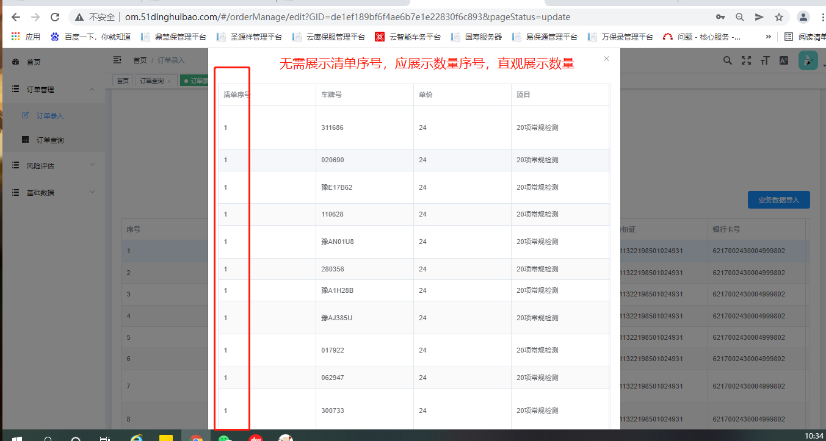Click the 业务数据导入 button
This screenshot has height=441, width=826.
(779, 200)
